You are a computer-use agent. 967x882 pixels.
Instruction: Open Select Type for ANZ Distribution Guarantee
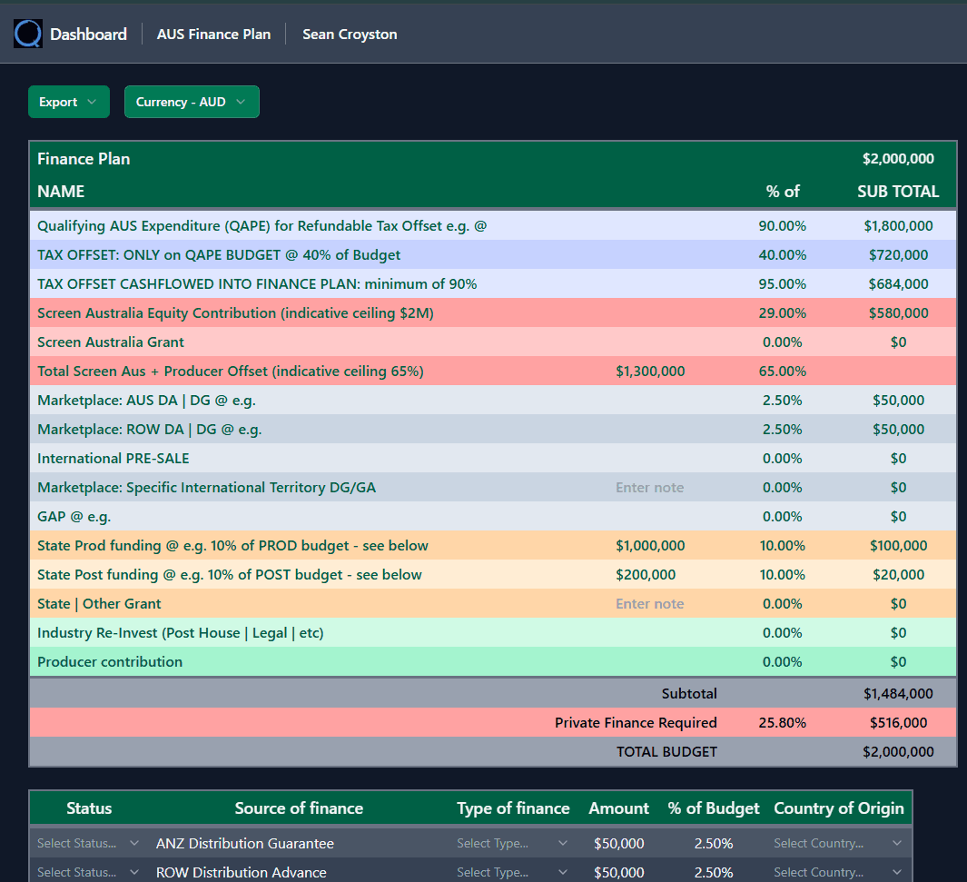pos(511,843)
